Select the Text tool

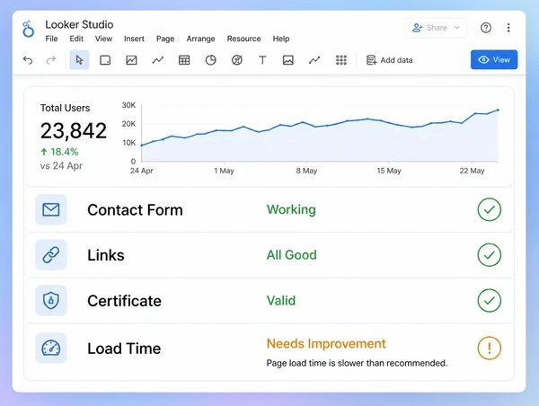point(262,60)
